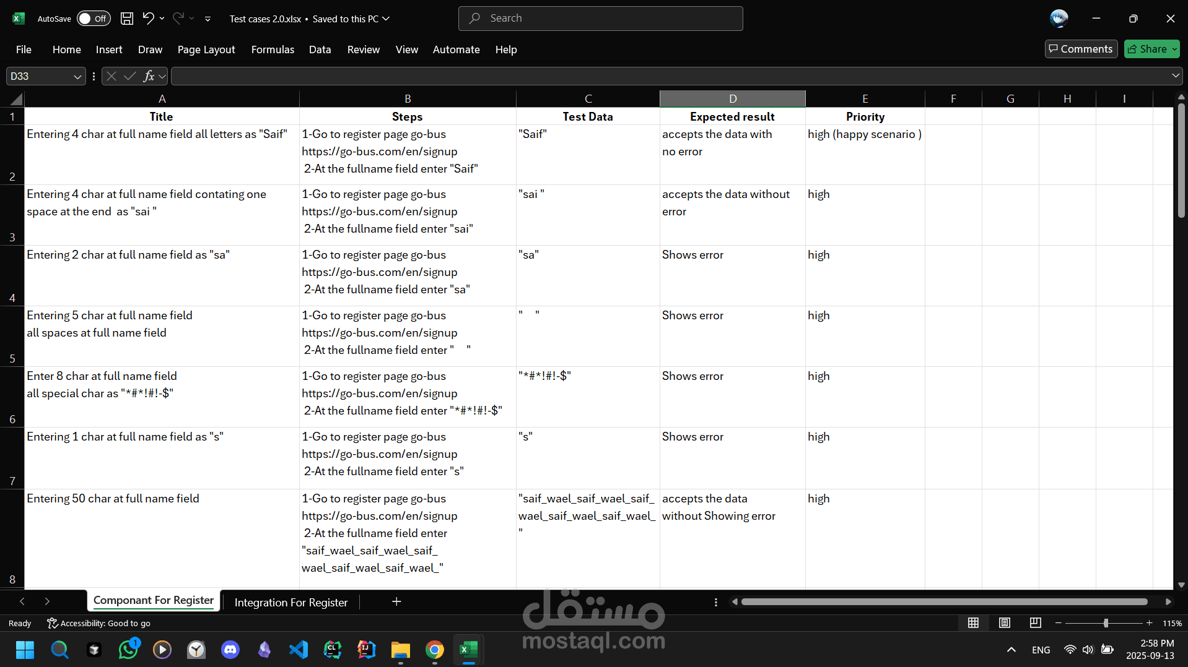The height and width of the screenshot is (667, 1188).
Task: Click the Insert Function fx icon
Action: click(149, 76)
